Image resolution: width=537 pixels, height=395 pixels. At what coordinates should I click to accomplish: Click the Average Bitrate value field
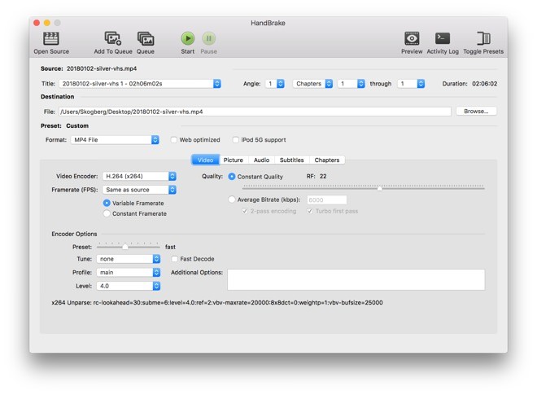coord(327,200)
